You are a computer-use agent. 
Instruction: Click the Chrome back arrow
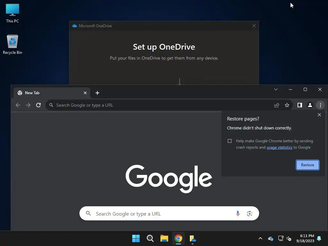point(18,105)
